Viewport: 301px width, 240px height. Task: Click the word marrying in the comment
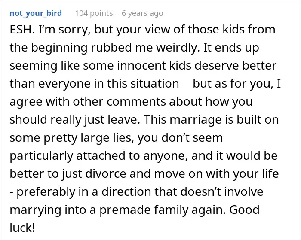(35, 210)
